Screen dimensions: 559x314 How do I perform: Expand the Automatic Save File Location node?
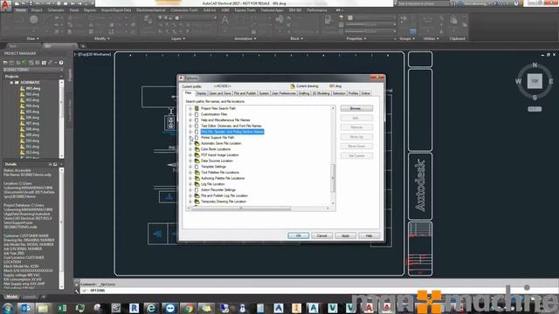point(190,143)
